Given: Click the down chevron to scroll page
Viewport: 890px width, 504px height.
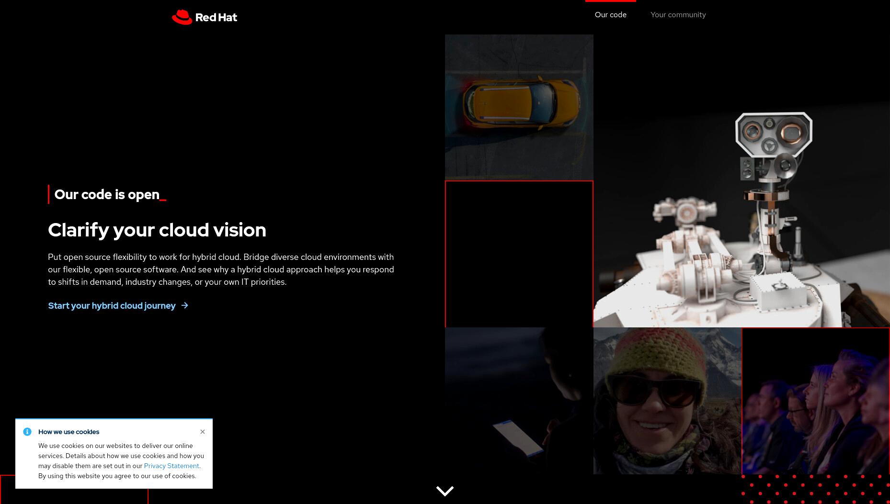Looking at the screenshot, I should tap(445, 491).
